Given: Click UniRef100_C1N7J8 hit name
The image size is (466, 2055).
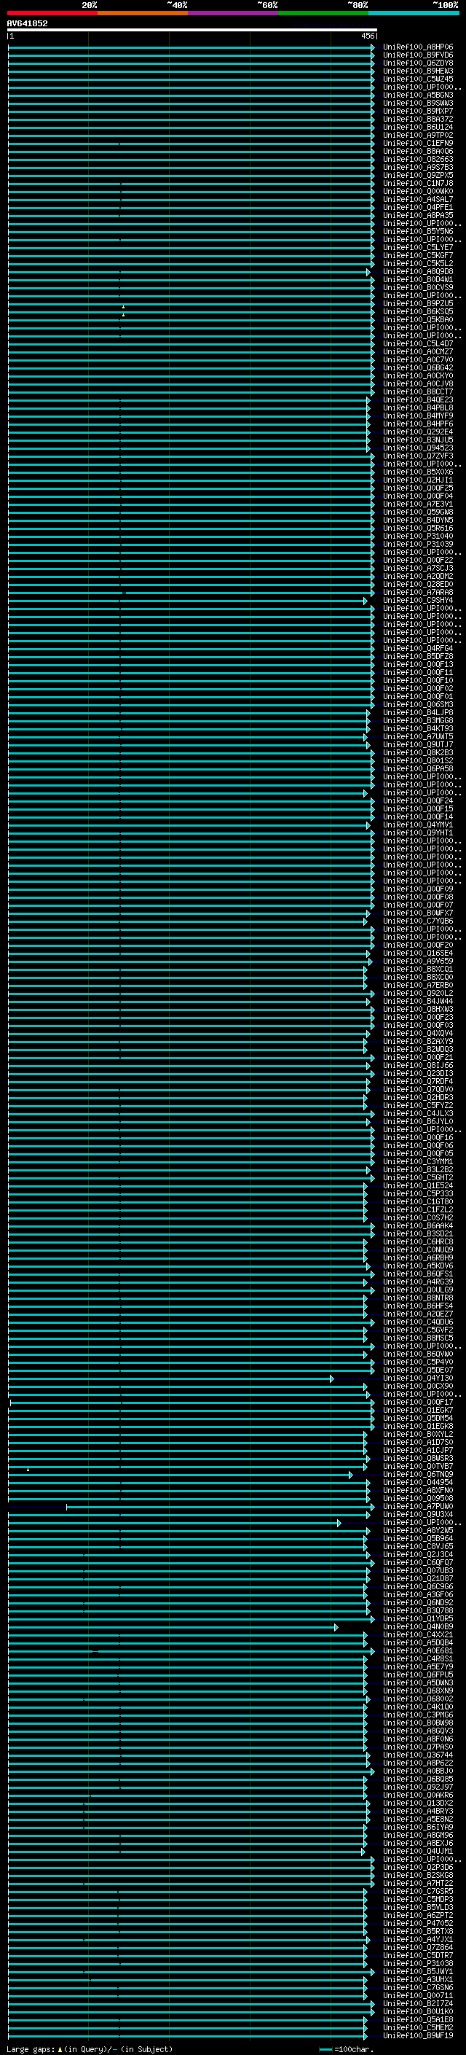Looking at the screenshot, I should point(418,184).
